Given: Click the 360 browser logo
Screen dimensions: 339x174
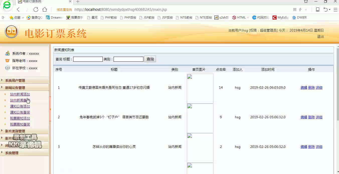Looking at the screenshot, I should tap(7, 5).
